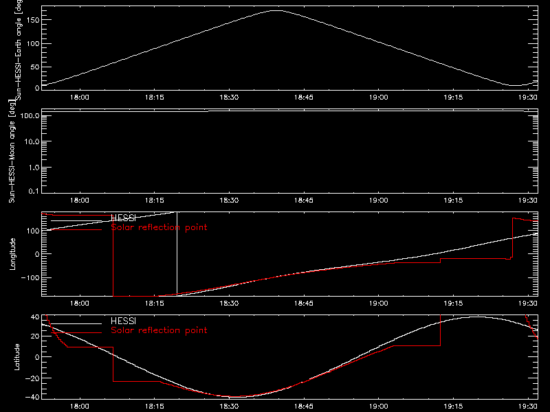550x412 pixels.
Task: Click the 100 tick label on the Longitude axis
Action: coord(32,231)
